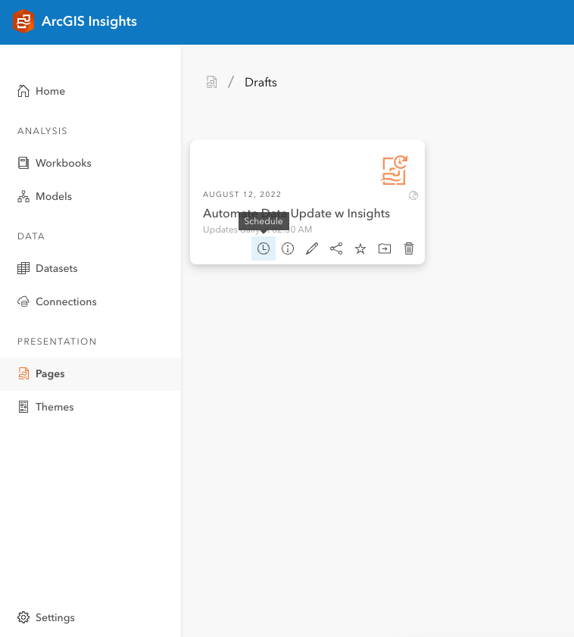The image size is (574, 637).
Task: Open the Workbooks section
Action: click(x=63, y=163)
